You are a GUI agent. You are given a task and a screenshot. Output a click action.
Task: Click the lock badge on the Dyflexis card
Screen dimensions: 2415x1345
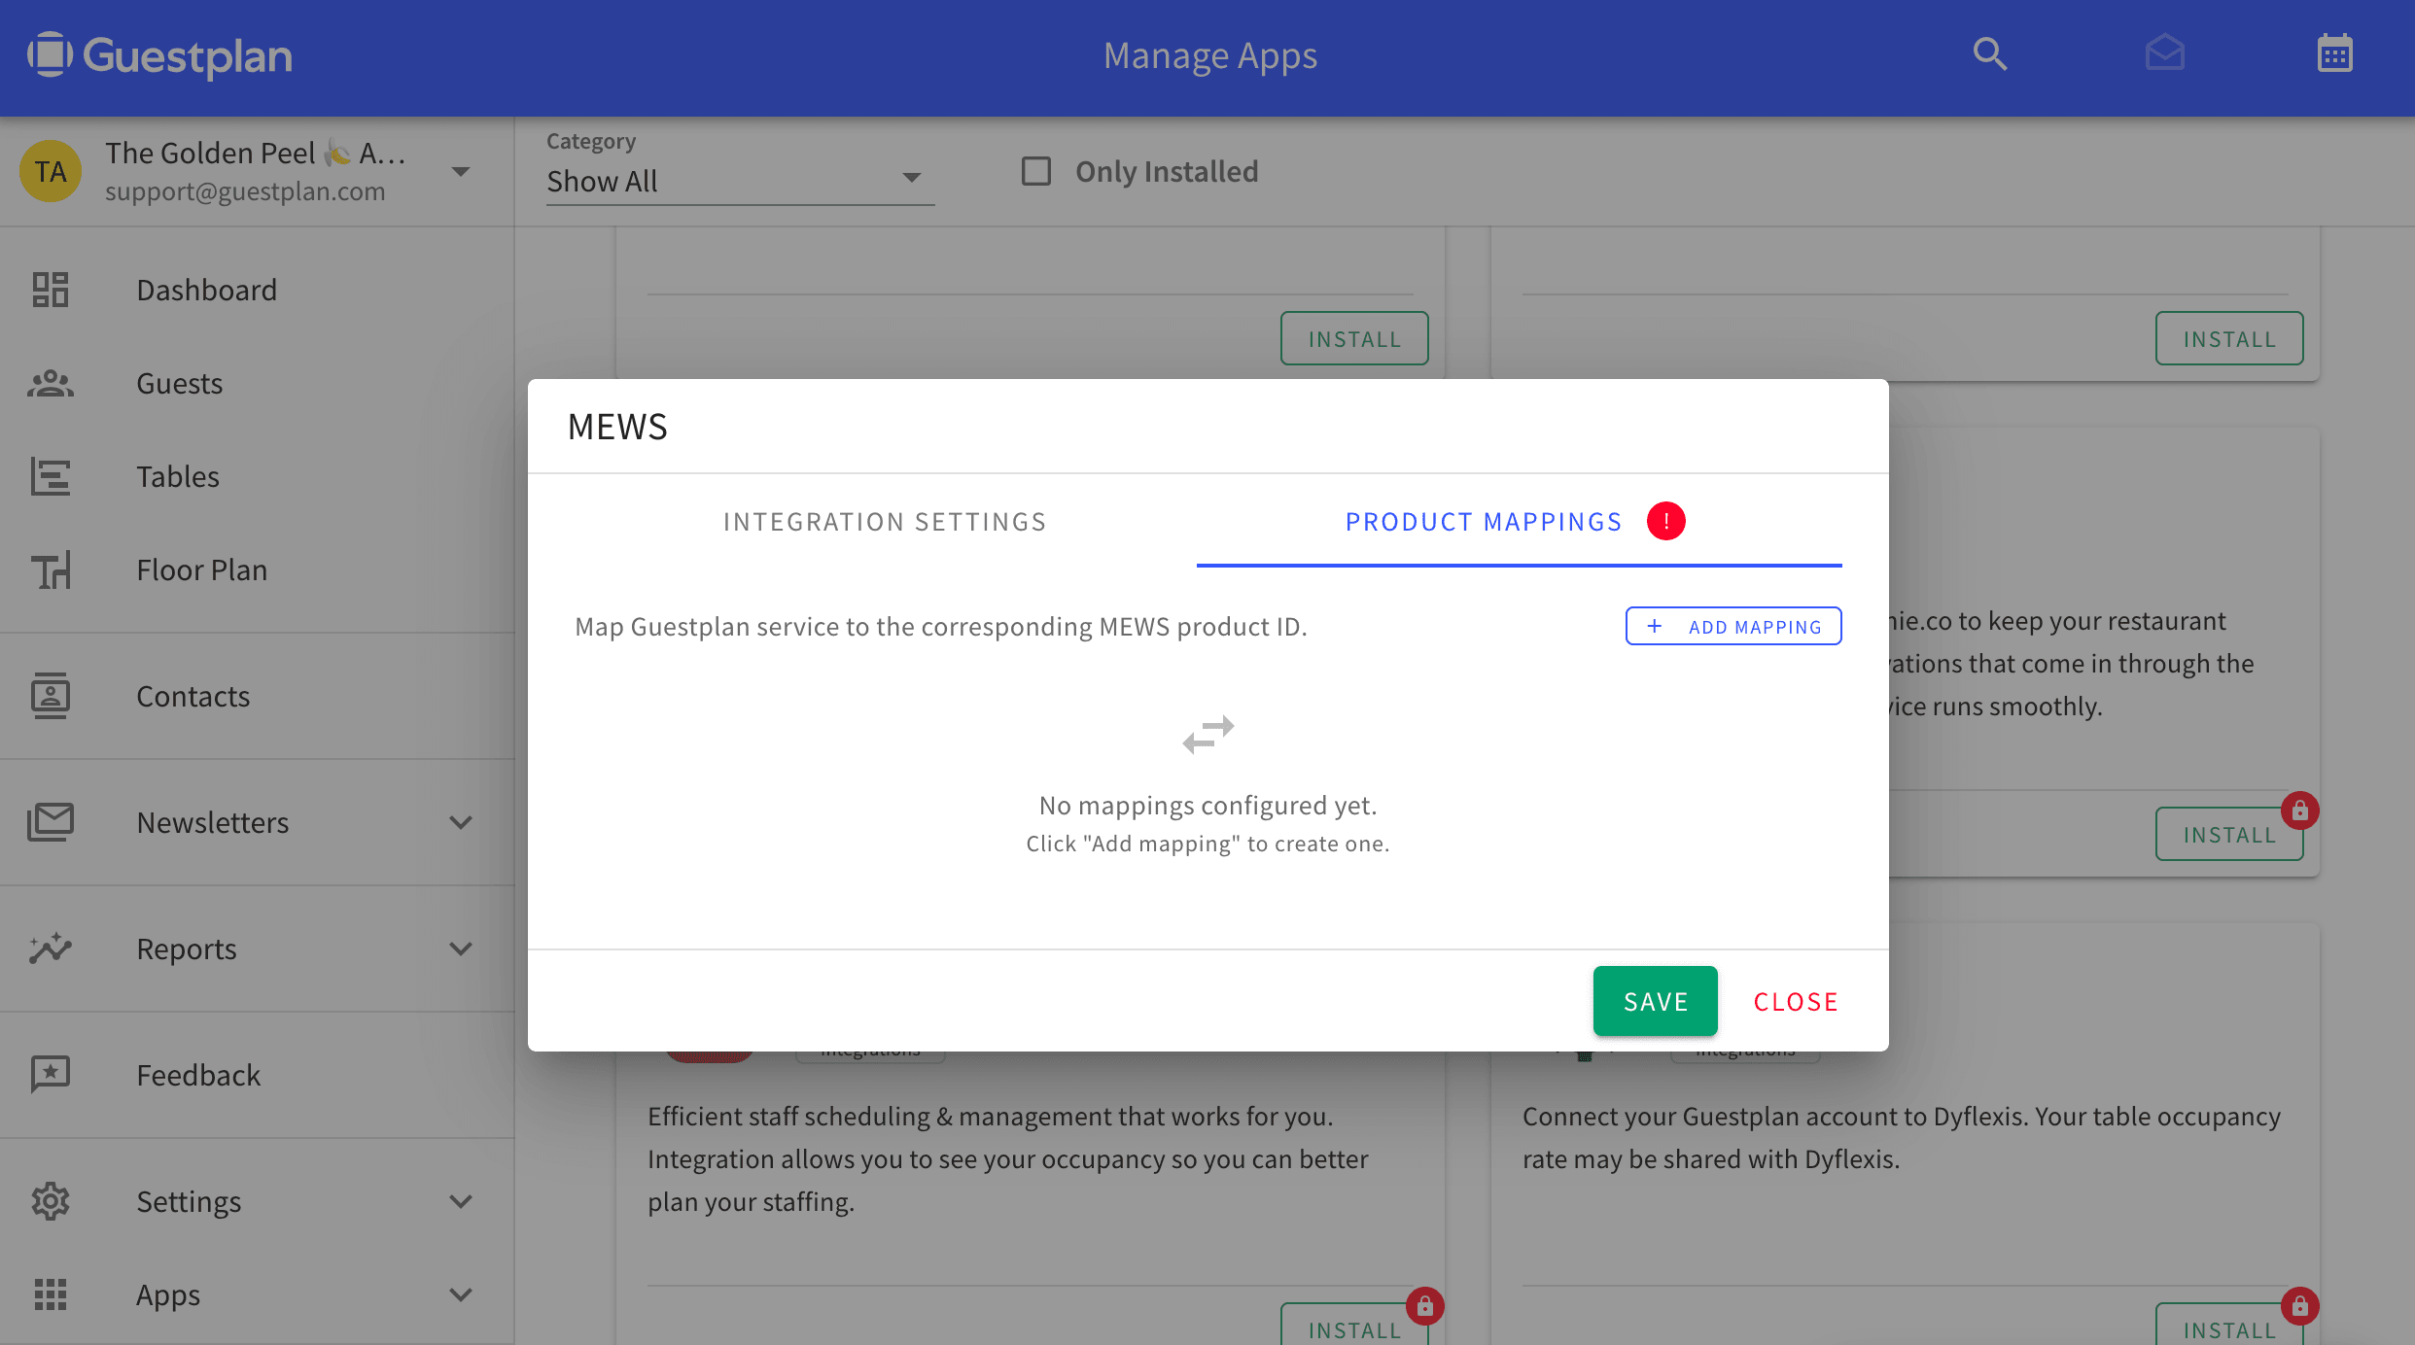(2299, 1306)
